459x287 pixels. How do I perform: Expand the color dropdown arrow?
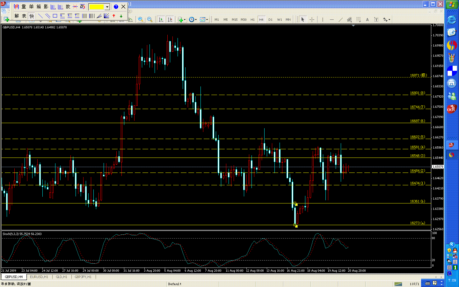[107, 7]
